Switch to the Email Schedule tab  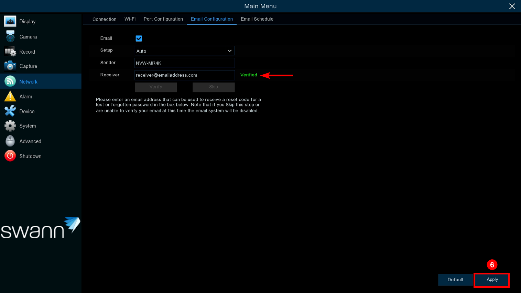pyautogui.click(x=257, y=19)
